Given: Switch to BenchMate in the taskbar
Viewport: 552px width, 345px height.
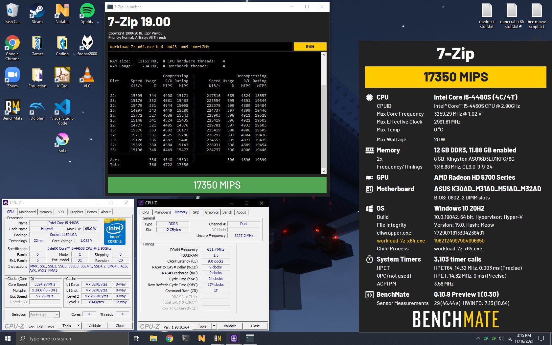Looking at the screenshot, I should coord(218,338).
